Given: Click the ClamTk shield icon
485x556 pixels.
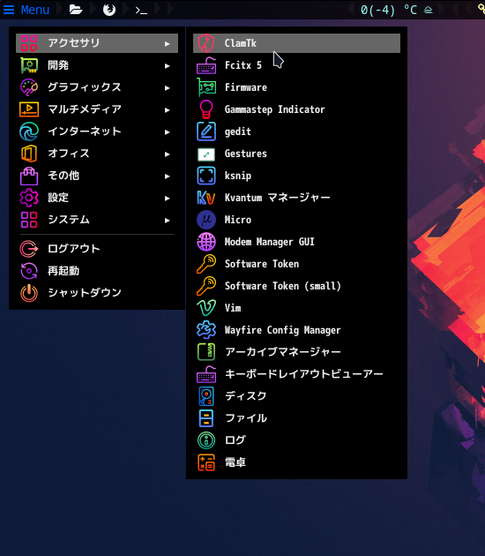Looking at the screenshot, I should (x=205, y=43).
